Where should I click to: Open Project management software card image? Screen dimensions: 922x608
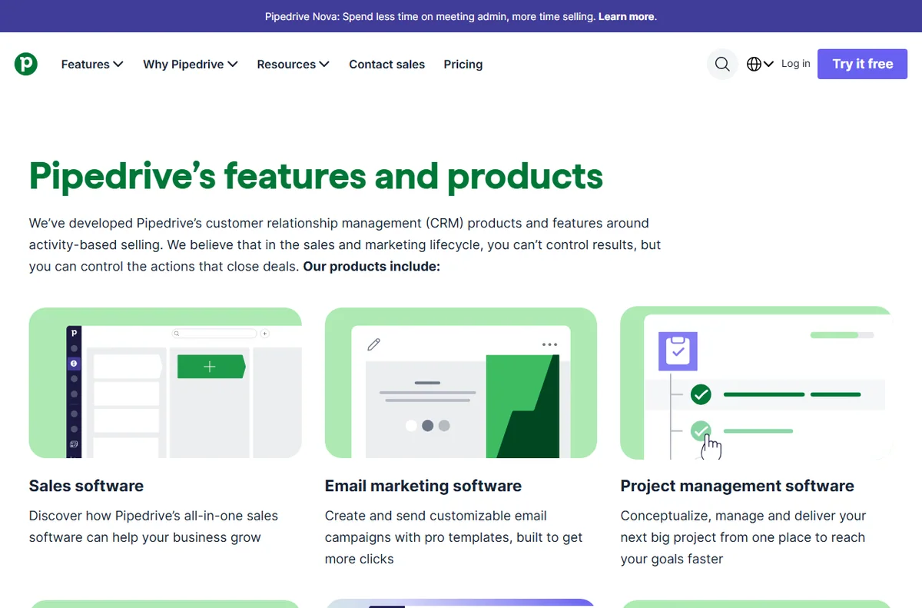(756, 383)
